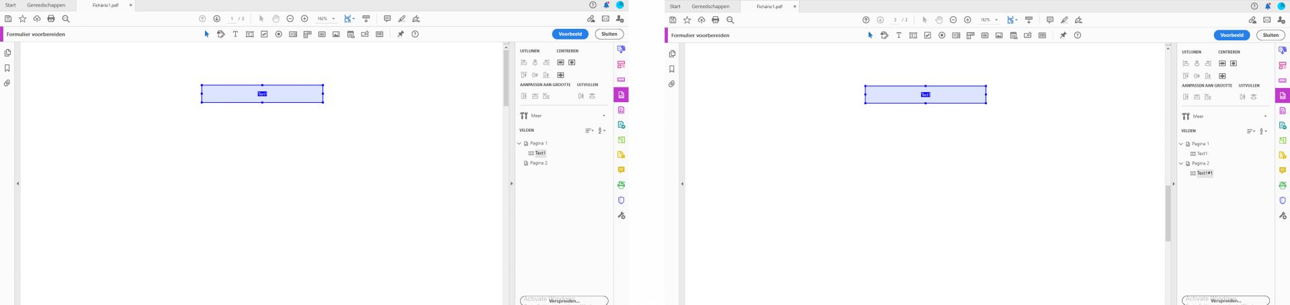
Task: Click the arrow selection tool in page 2/2 window's form toolbar
Action: [x=870, y=35]
